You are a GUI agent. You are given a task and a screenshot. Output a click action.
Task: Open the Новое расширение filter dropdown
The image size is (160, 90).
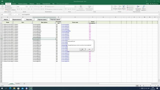(96, 23)
